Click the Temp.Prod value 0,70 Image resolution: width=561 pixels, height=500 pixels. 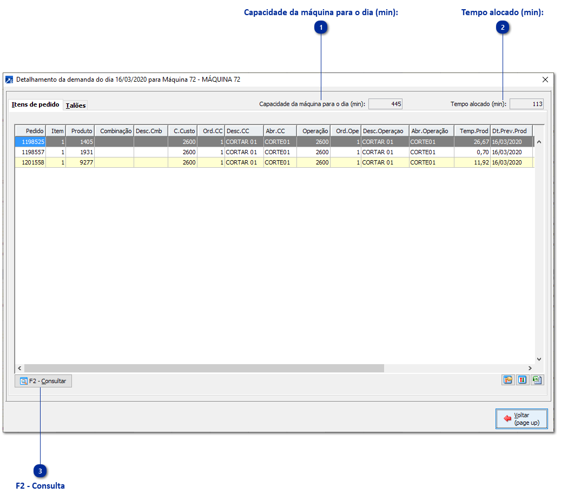[472, 152]
